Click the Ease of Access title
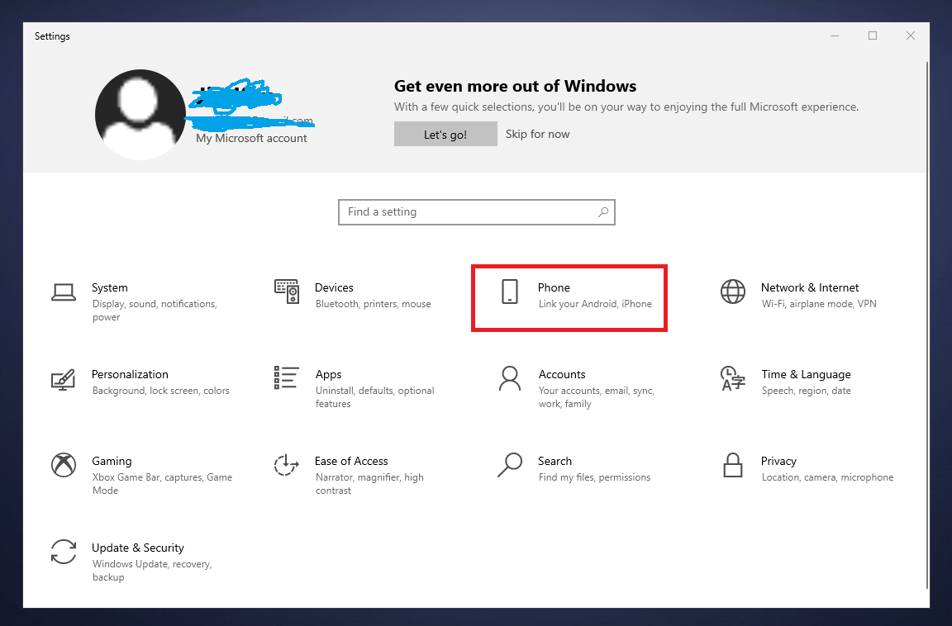 point(351,461)
